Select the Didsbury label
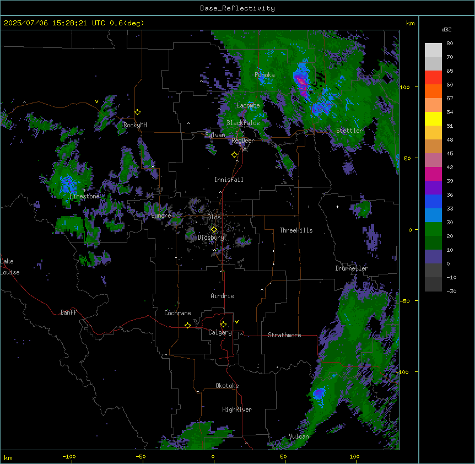The image size is (475, 464). (211, 238)
